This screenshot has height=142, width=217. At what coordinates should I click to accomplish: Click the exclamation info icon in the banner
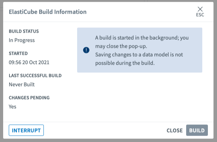(x=86, y=50)
